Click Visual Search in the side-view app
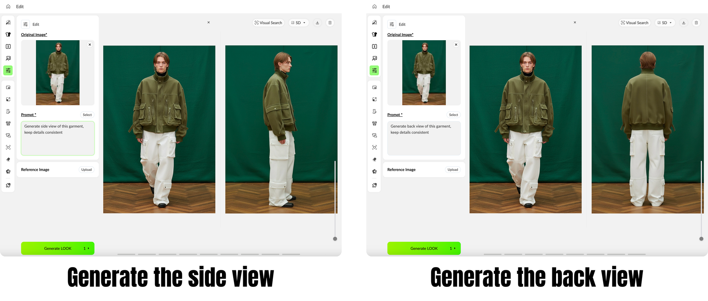 268,23
